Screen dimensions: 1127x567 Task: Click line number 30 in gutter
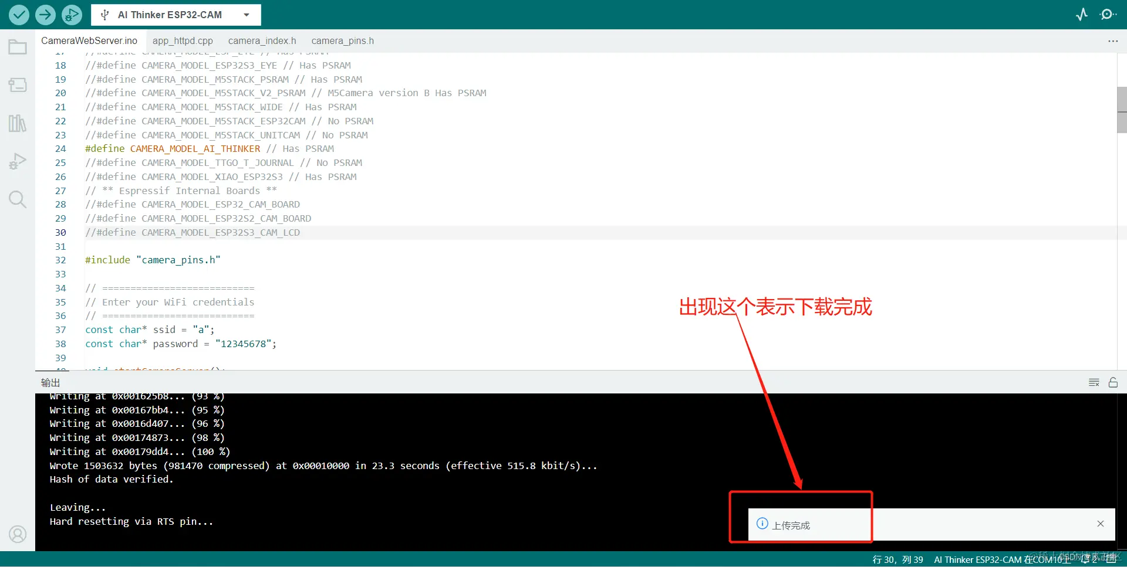tap(60, 232)
